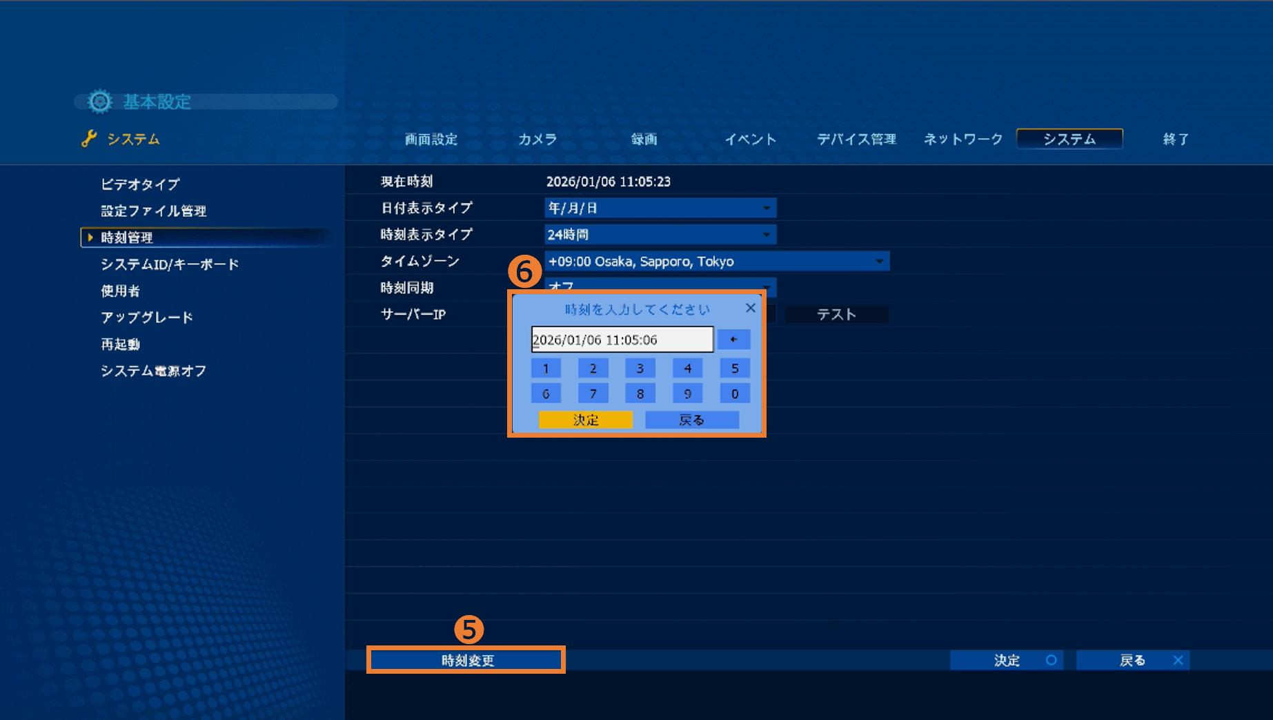Image resolution: width=1273 pixels, height=720 pixels.
Task: Cancel time entry with dialog 戻る button
Action: click(691, 420)
